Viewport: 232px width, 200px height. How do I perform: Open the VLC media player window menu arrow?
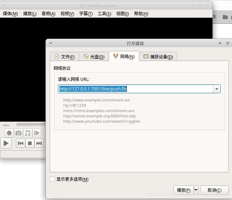[4, 6]
